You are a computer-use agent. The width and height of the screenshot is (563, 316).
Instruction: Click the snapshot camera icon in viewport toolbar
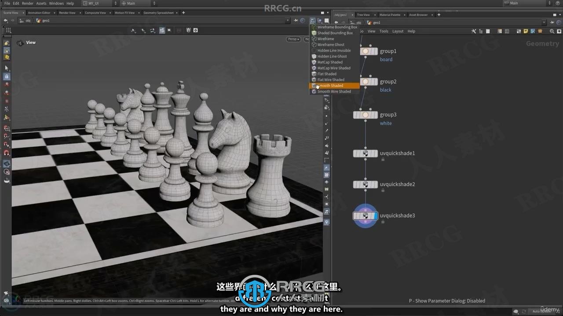[188, 30]
